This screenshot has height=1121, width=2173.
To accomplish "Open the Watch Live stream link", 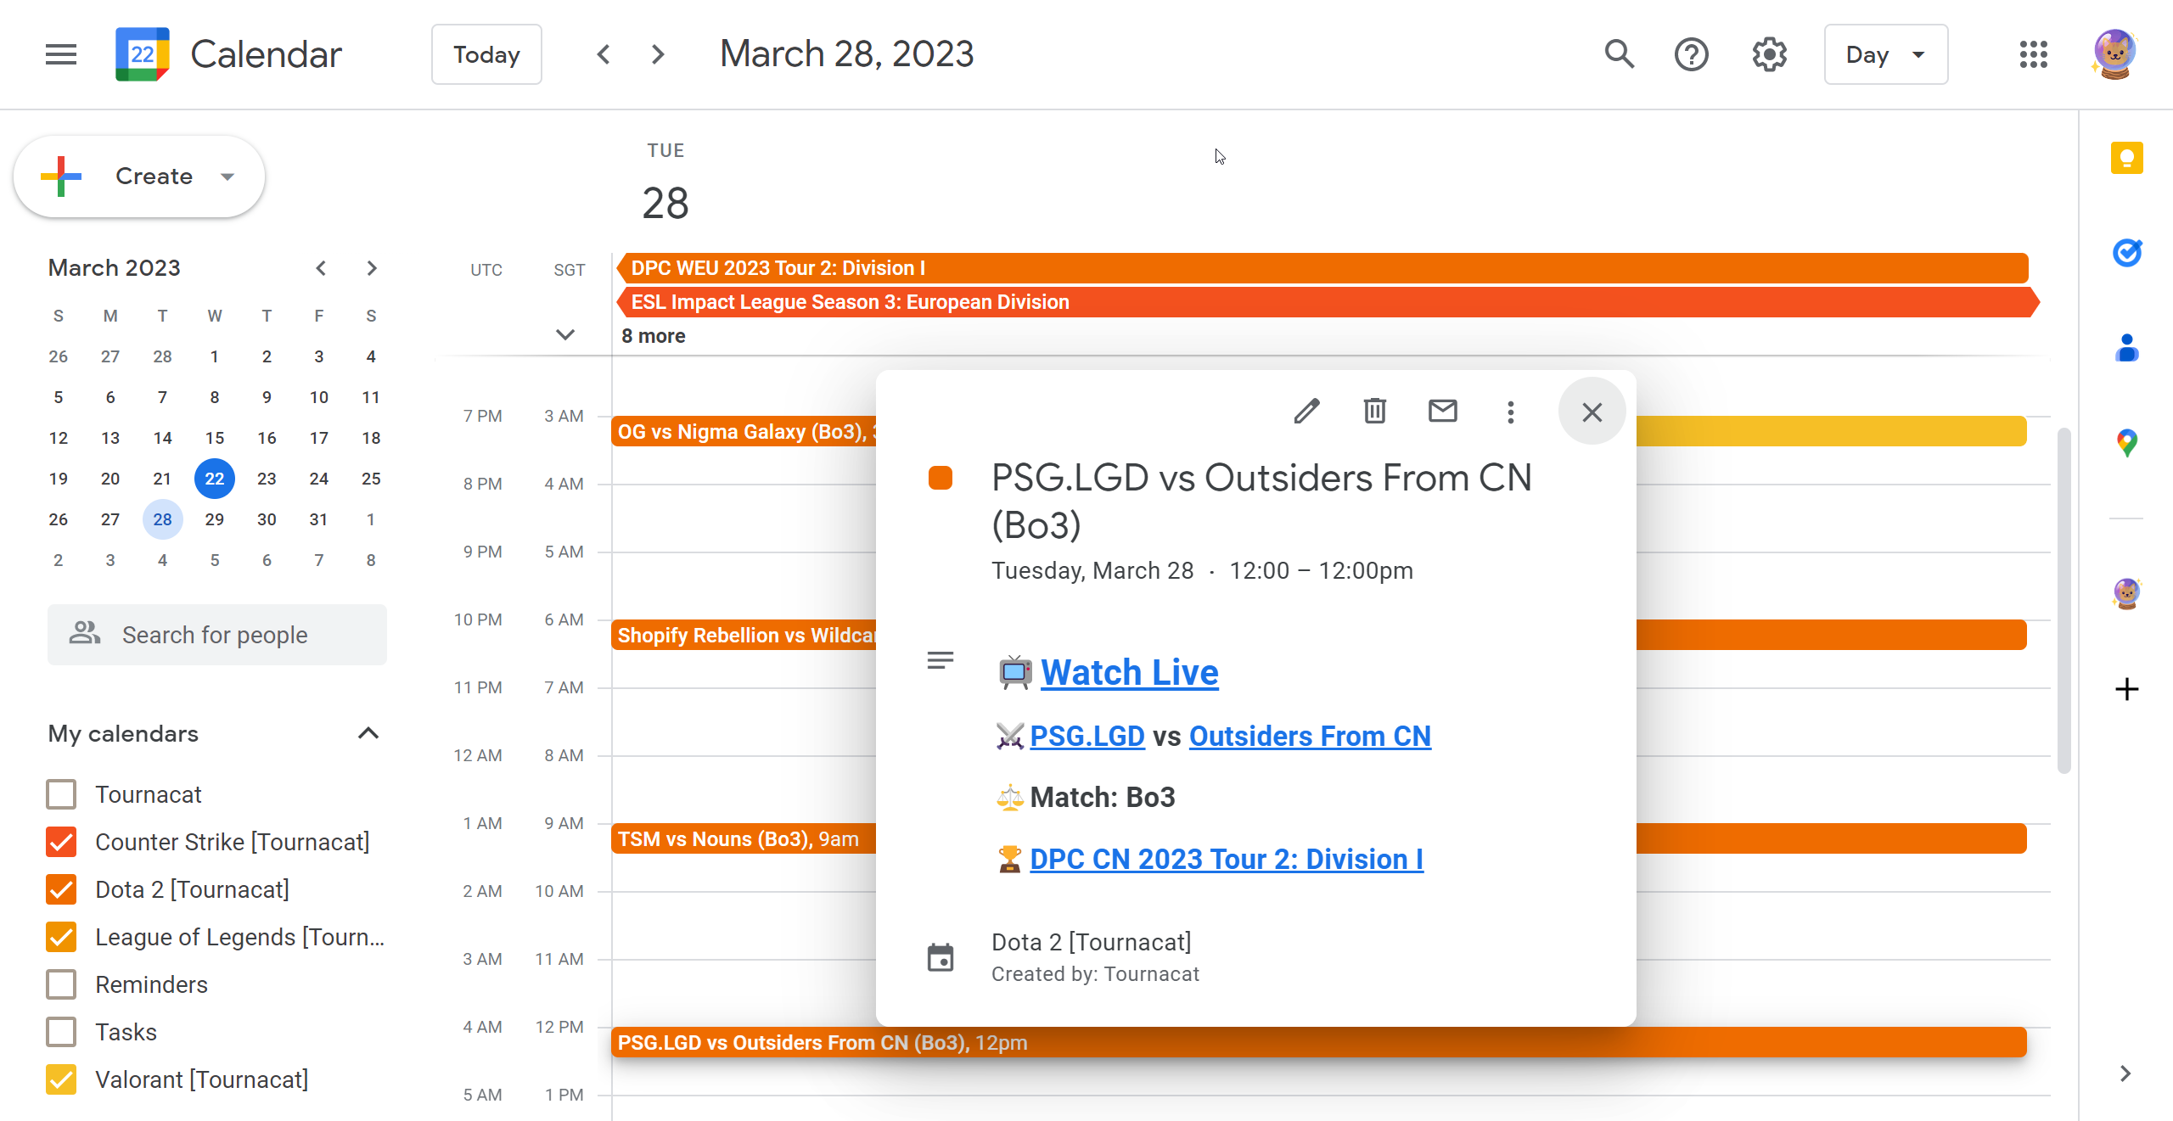I will 1128,670.
